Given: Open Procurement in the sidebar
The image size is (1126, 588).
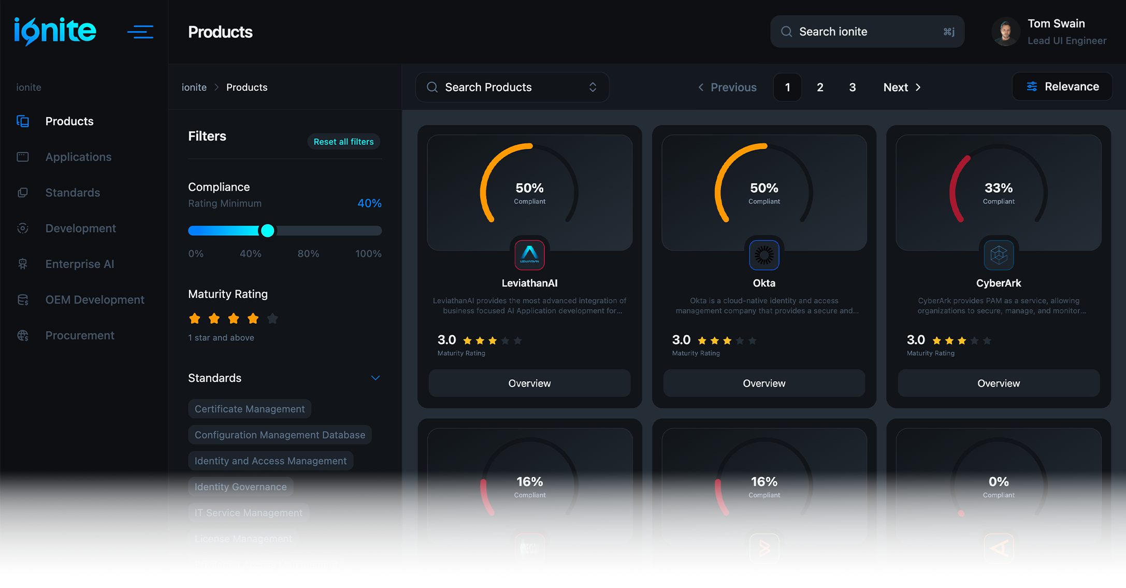Looking at the screenshot, I should coord(80,336).
